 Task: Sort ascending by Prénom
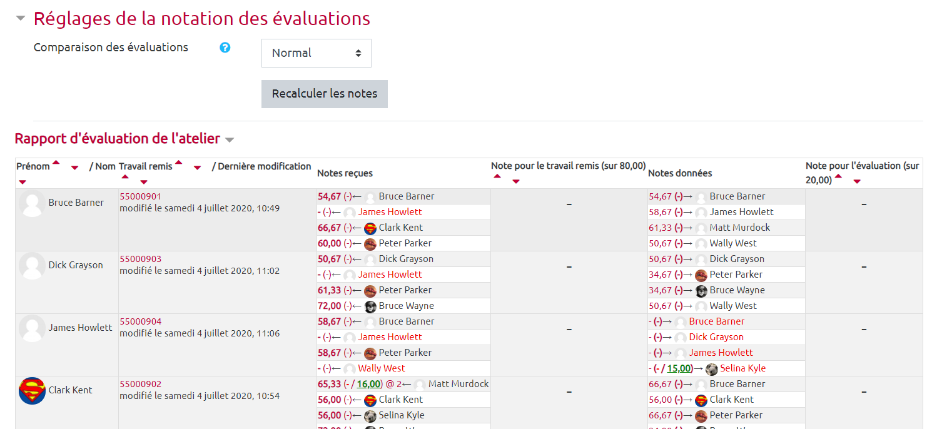pos(56,163)
